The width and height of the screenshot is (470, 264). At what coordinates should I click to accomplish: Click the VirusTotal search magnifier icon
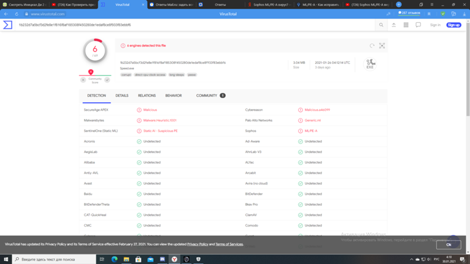pyautogui.click(x=381, y=25)
